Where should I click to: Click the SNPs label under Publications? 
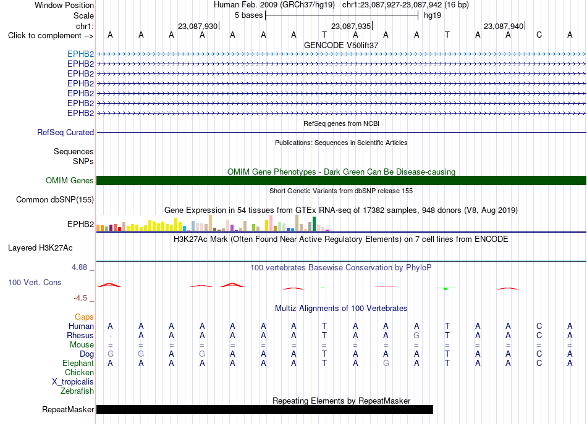coord(83,161)
